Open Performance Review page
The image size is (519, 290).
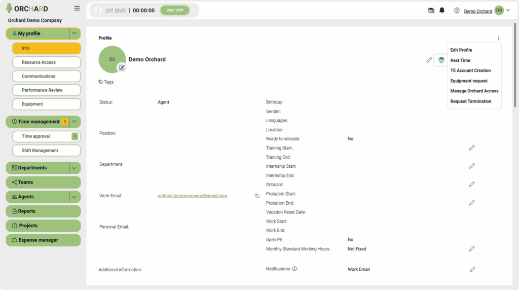(x=46, y=90)
